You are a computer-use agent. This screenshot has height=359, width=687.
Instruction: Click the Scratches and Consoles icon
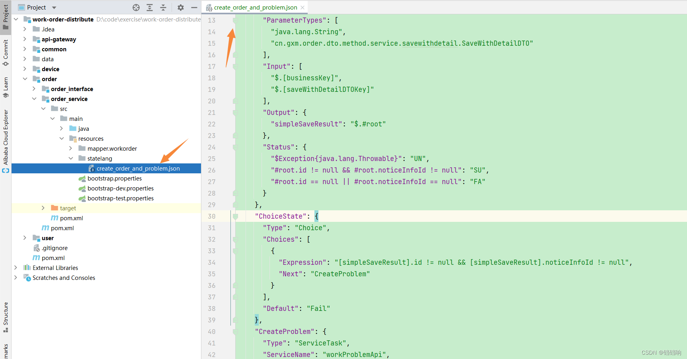pos(27,277)
